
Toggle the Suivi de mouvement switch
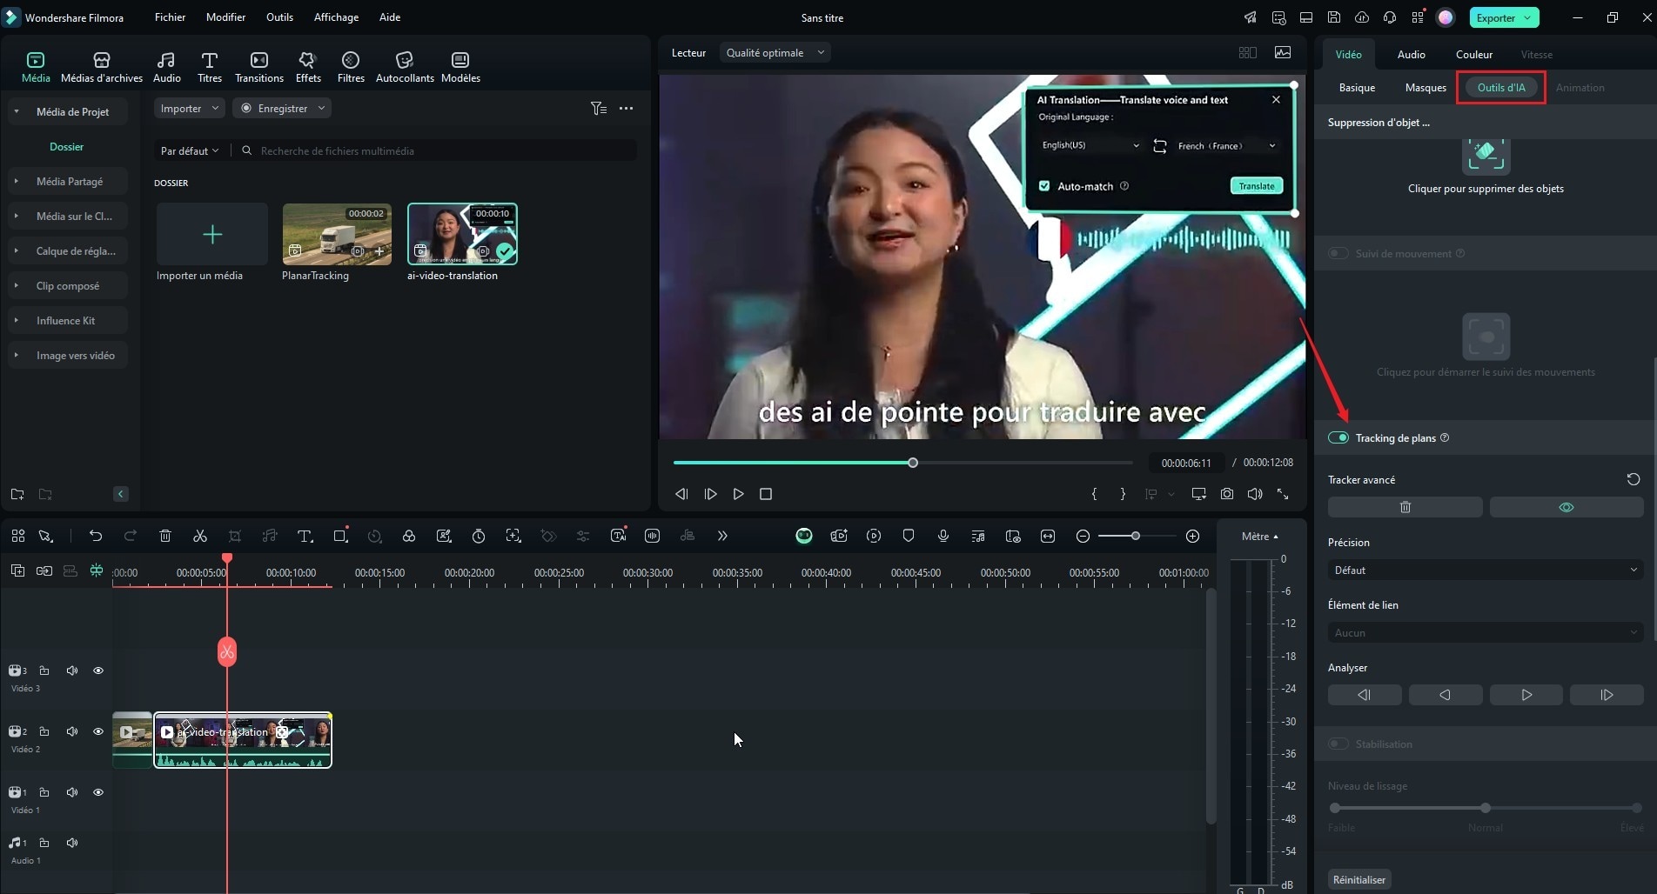[x=1338, y=253]
